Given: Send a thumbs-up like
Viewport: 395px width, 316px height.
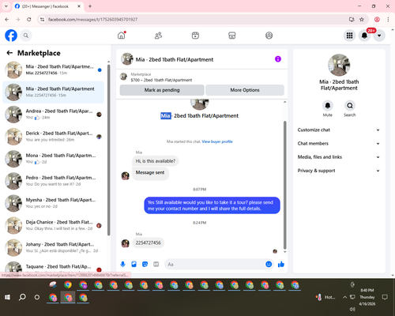Looking at the screenshot, I should pyautogui.click(x=281, y=264).
